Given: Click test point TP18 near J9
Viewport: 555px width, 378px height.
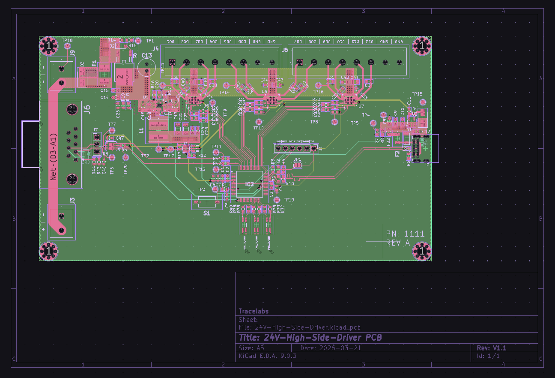Looking at the screenshot, I should 67,46.
